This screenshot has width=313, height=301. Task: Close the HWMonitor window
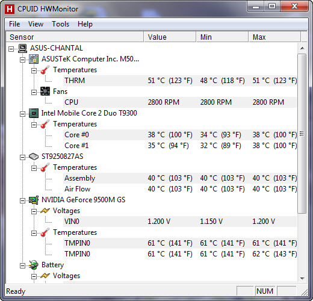tap(294, 7)
